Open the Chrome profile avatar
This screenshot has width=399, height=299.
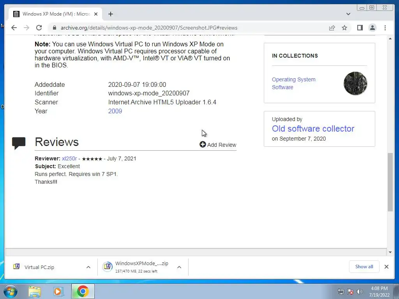point(372,28)
